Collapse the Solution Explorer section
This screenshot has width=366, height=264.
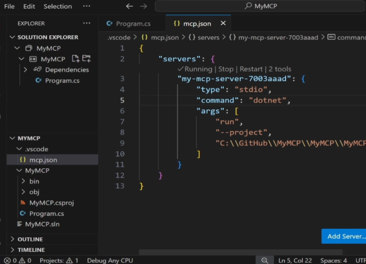(x=12, y=37)
